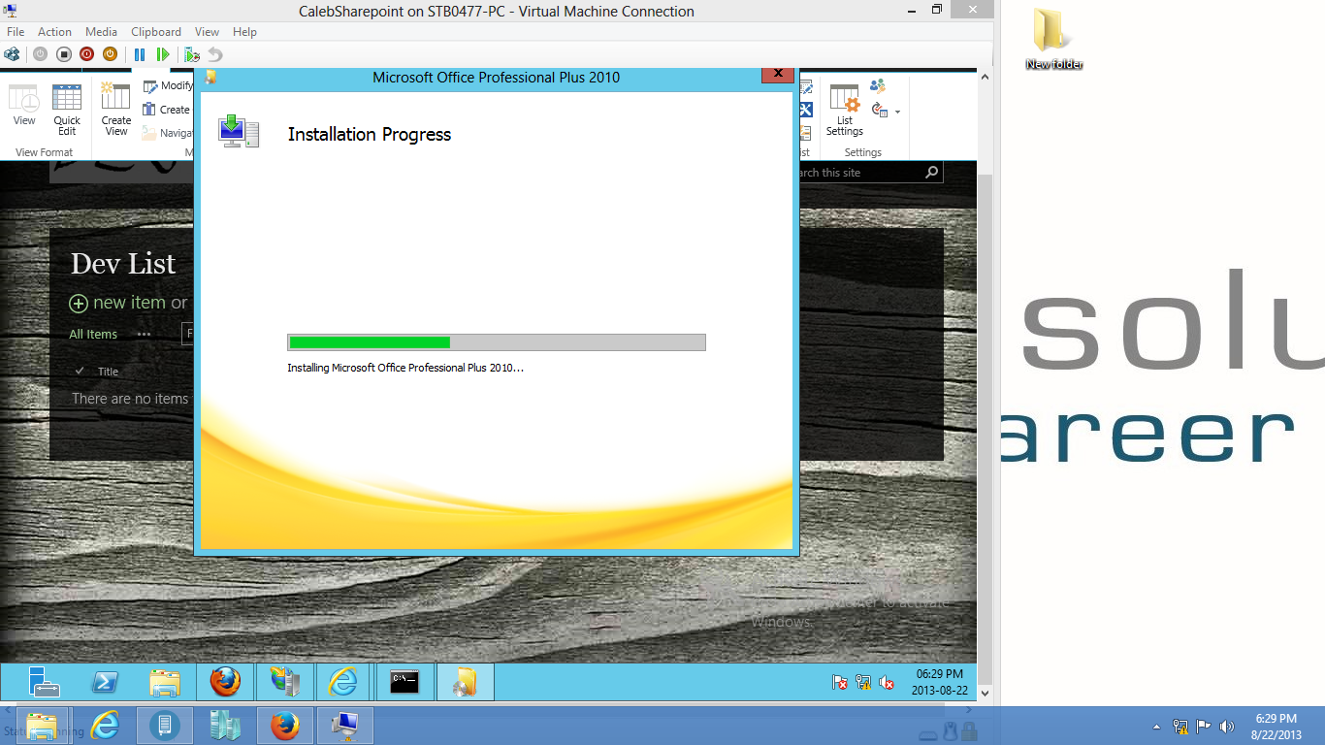1325x745 pixels.
Task: Click the Revert (undo arrow) toolbar icon
Action: (x=215, y=54)
